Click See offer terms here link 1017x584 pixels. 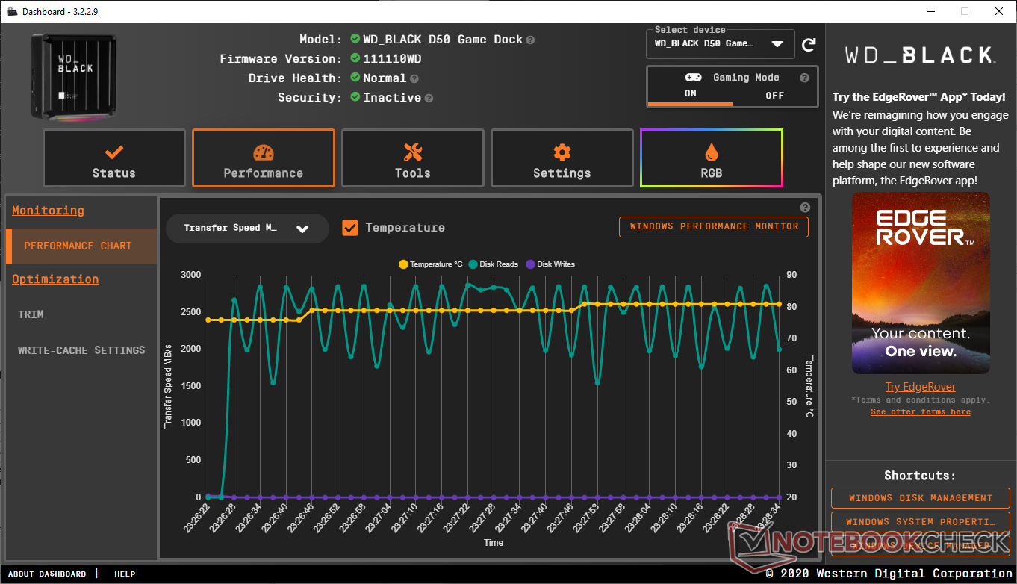click(921, 412)
